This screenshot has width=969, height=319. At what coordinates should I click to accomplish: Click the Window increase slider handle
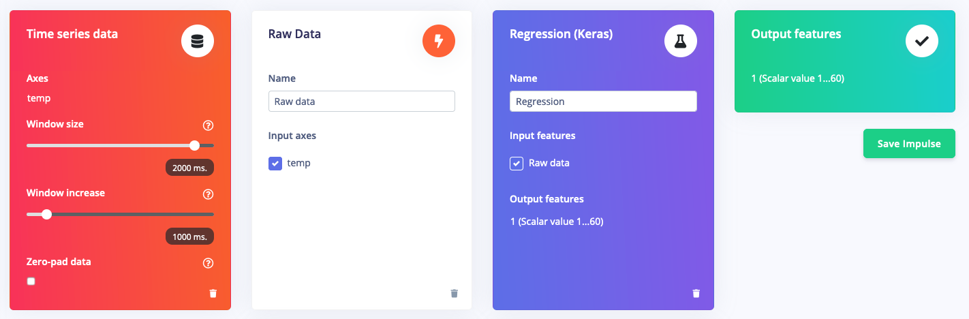46,214
